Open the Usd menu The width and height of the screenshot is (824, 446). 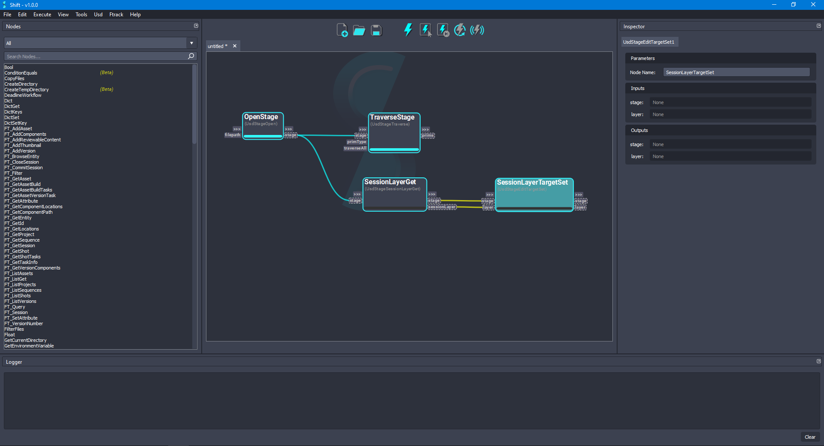coord(98,14)
